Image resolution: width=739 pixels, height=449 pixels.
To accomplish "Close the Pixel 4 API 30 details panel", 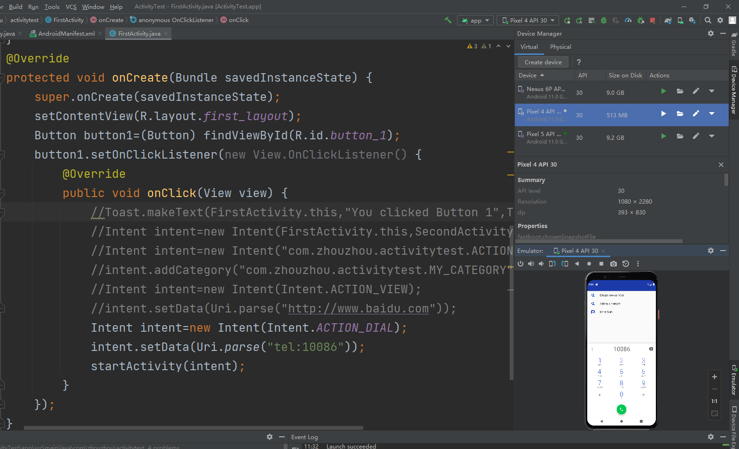I will pos(721,165).
